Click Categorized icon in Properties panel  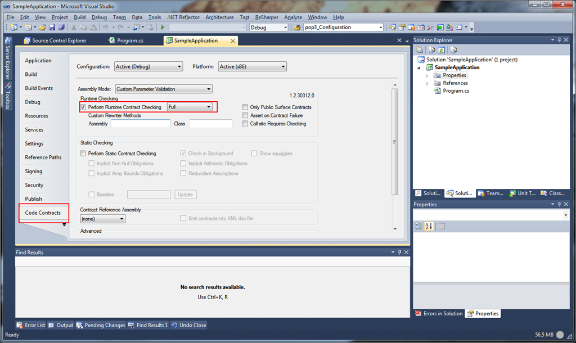point(419,226)
